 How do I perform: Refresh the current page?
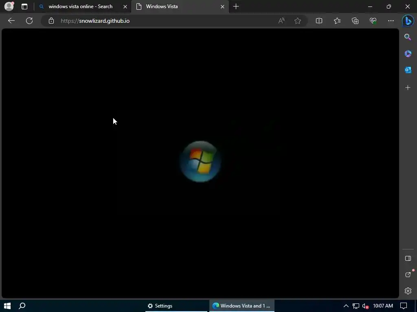coord(29,21)
